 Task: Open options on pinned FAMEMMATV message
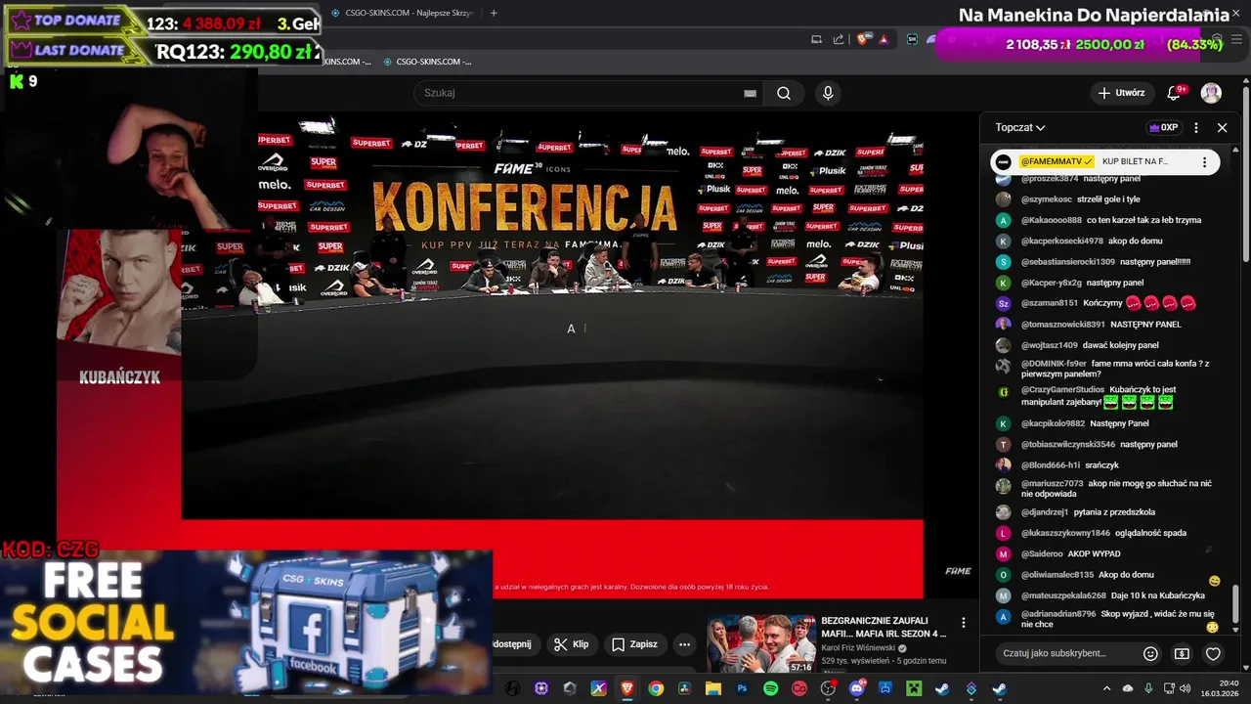click(x=1204, y=162)
